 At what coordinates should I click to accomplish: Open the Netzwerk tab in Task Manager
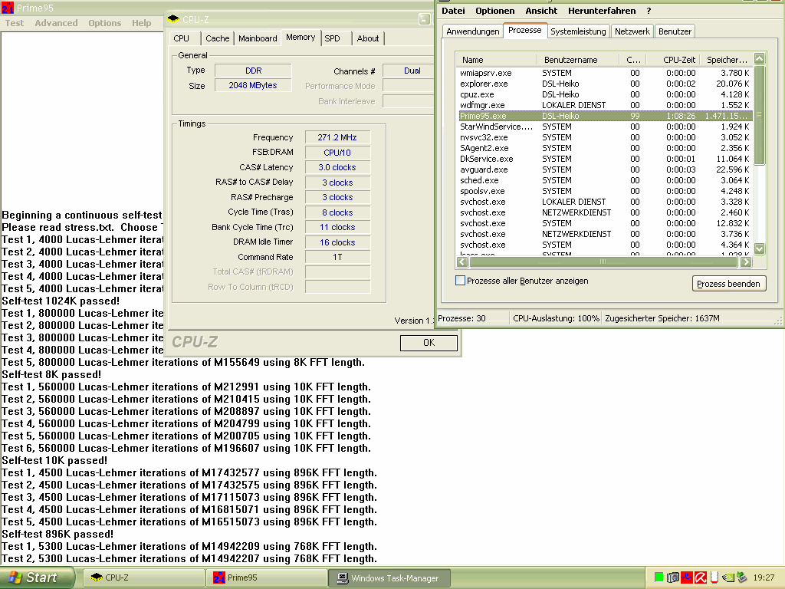point(632,31)
